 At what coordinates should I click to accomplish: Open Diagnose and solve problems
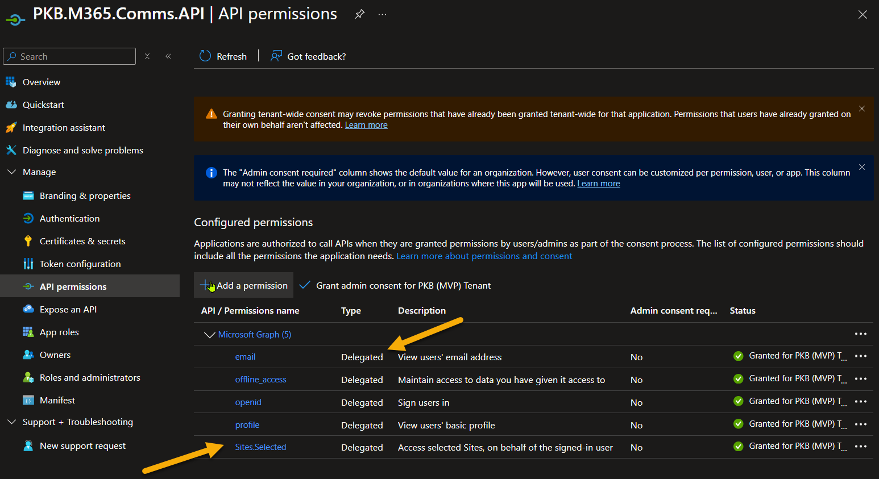tap(83, 150)
